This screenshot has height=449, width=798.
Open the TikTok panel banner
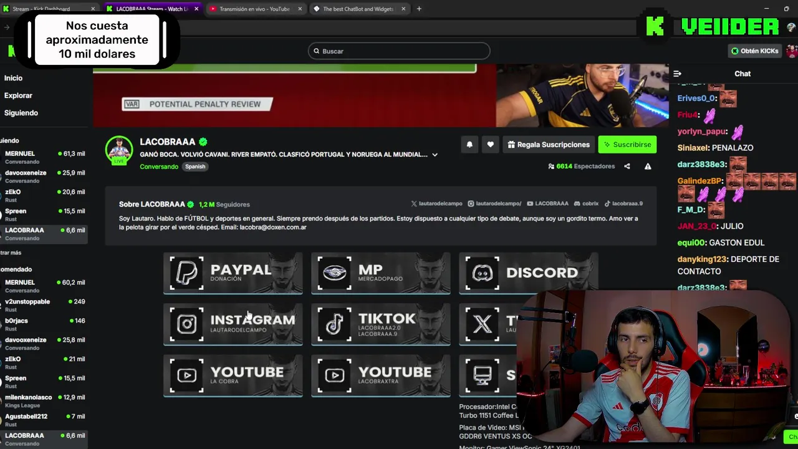coord(381,324)
